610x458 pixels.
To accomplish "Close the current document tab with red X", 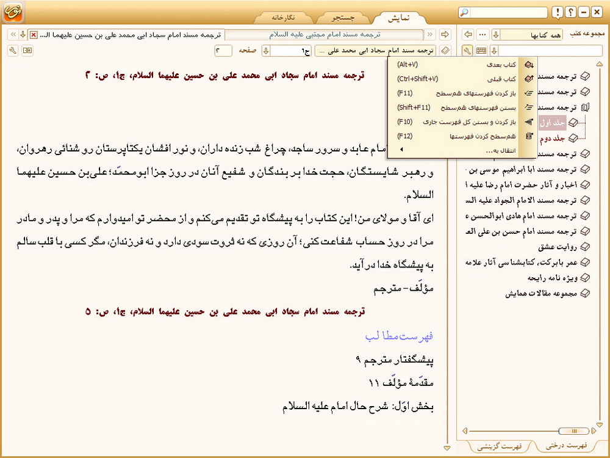I will pyautogui.click(x=34, y=35).
